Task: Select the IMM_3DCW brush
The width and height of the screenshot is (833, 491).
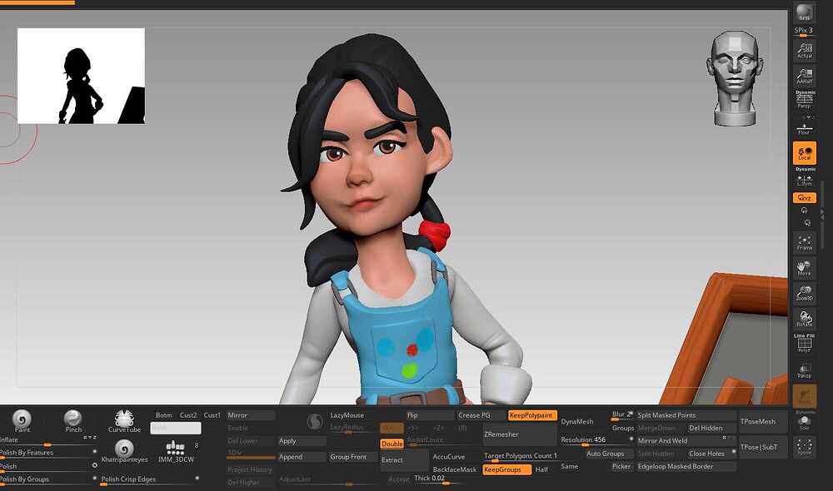Action: 176,451
